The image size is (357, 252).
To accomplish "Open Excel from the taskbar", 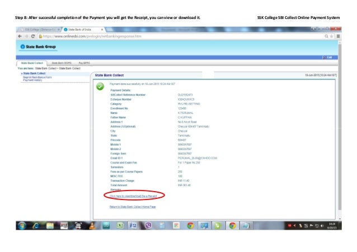I will [120, 226].
